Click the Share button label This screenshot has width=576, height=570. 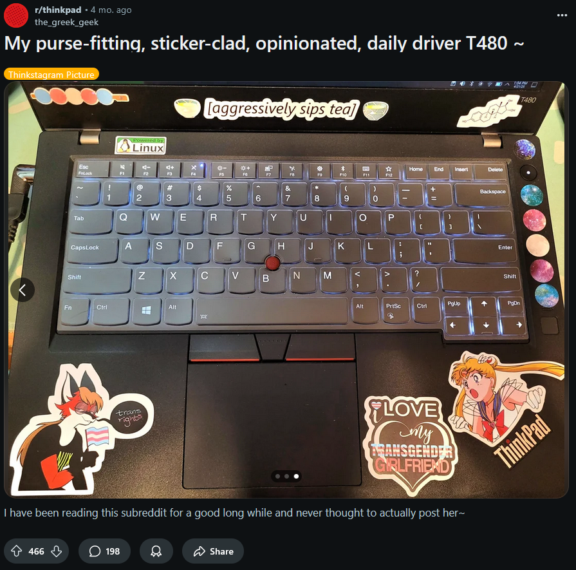(x=221, y=551)
